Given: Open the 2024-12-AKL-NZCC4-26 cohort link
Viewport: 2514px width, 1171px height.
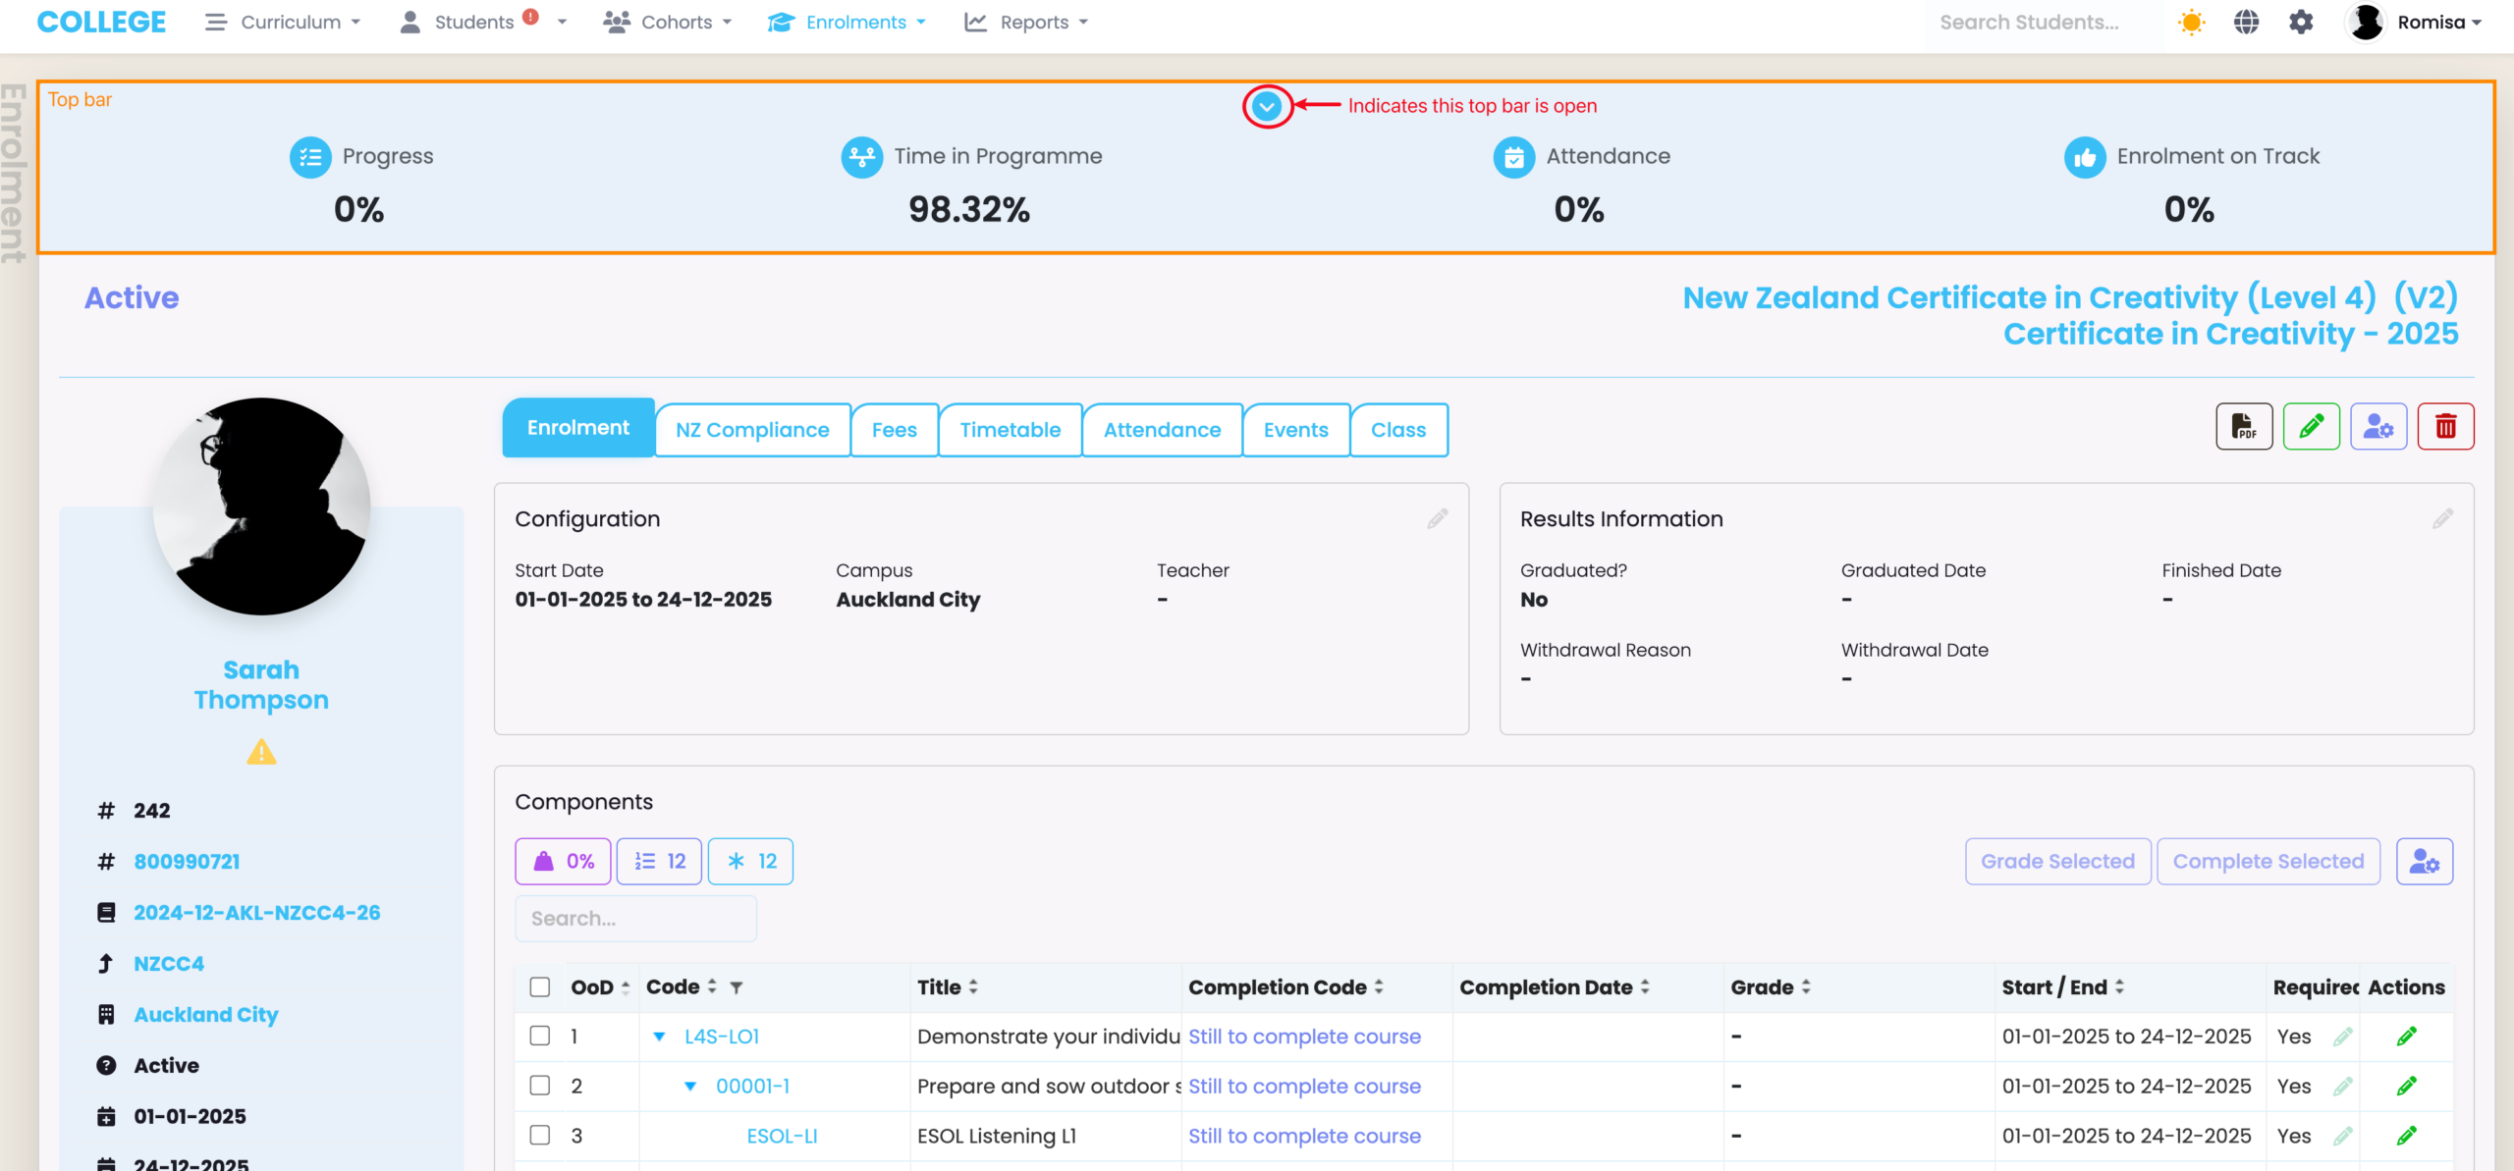Looking at the screenshot, I should [257, 913].
